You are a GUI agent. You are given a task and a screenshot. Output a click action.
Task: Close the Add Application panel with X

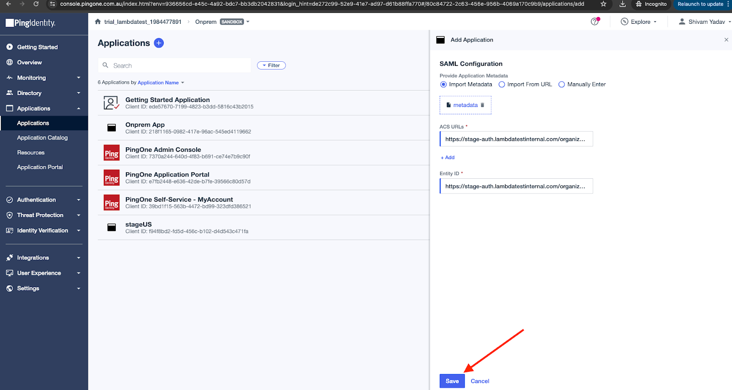[726, 40]
